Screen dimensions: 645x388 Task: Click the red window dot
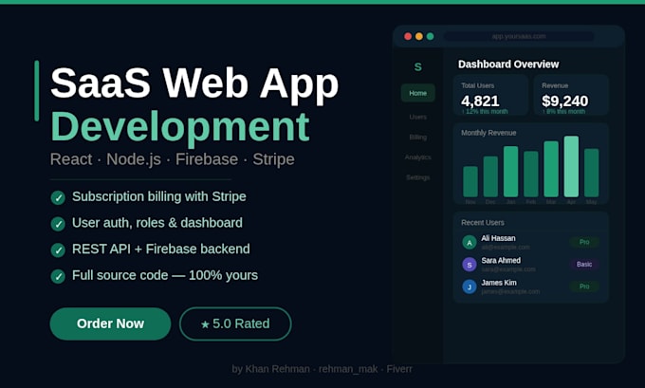click(x=408, y=36)
